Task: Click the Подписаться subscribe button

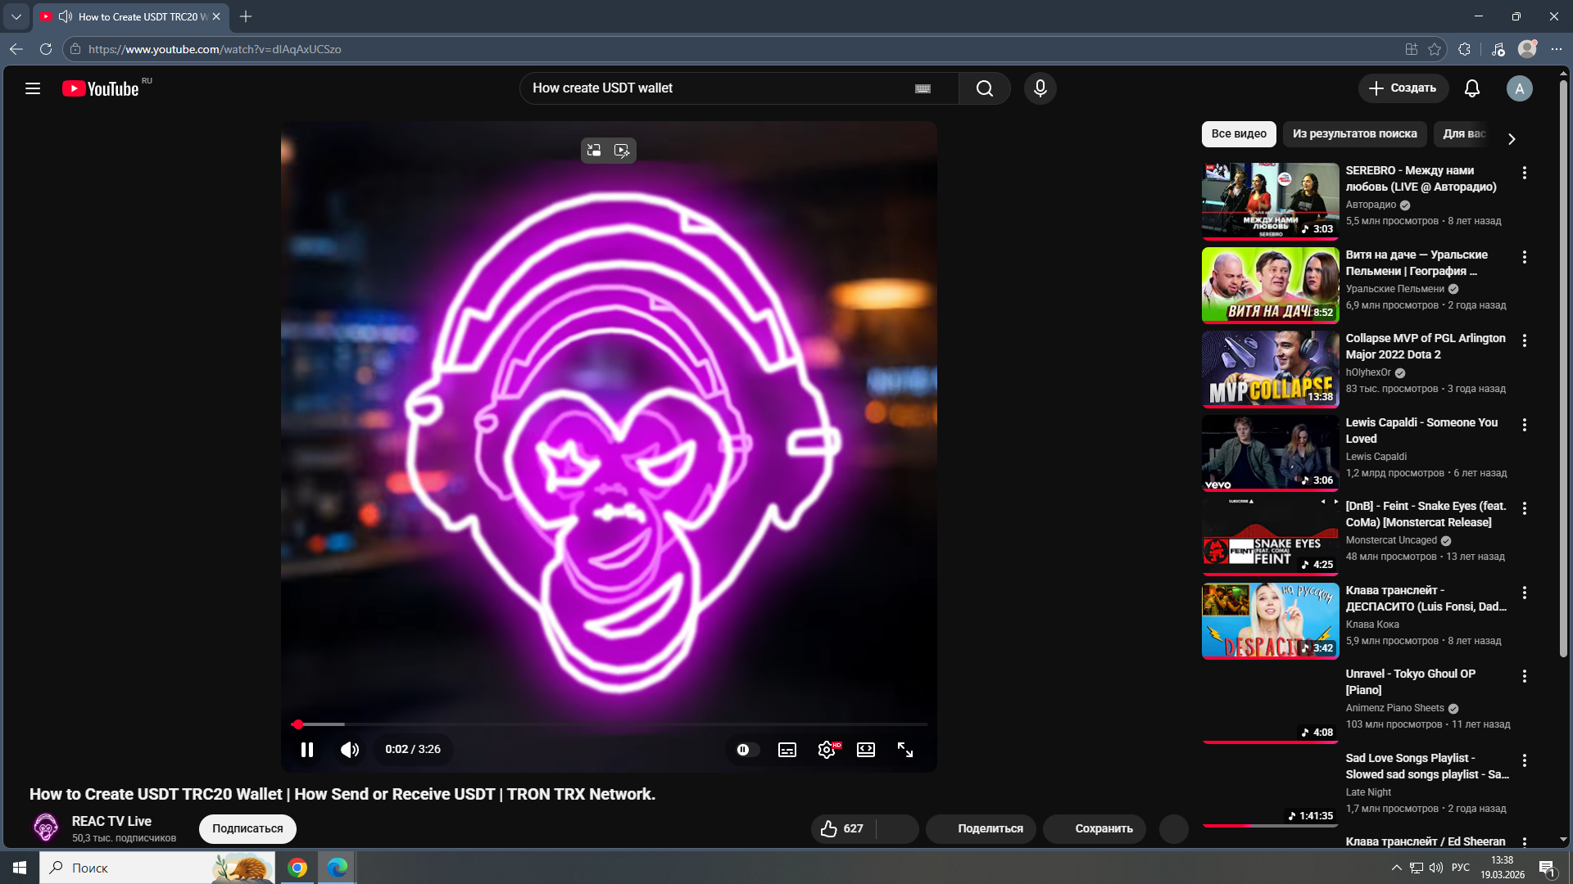Action: click(x=247, y=828)
